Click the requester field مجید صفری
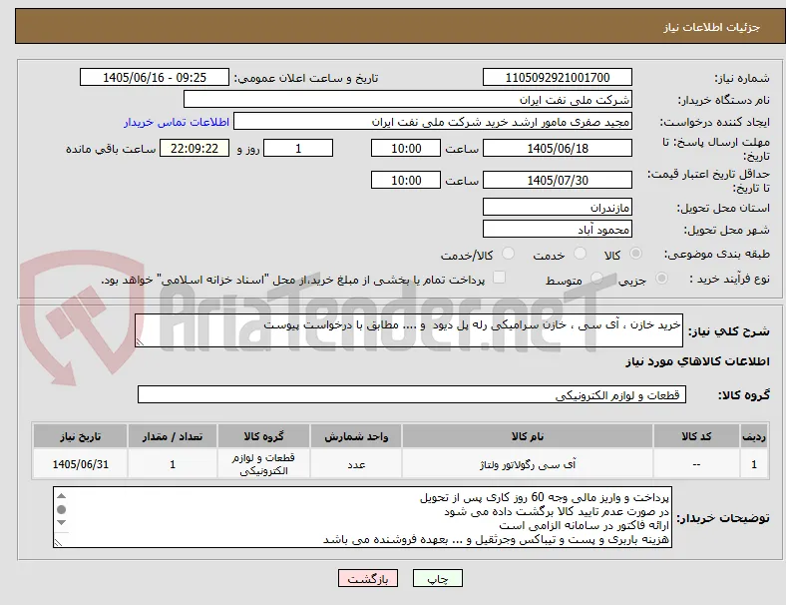The width and height of the screenshot is (786, 605). click(433, 122)
